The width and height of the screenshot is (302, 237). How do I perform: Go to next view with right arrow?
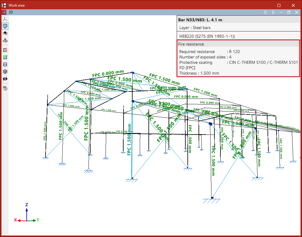coord(273,13)
